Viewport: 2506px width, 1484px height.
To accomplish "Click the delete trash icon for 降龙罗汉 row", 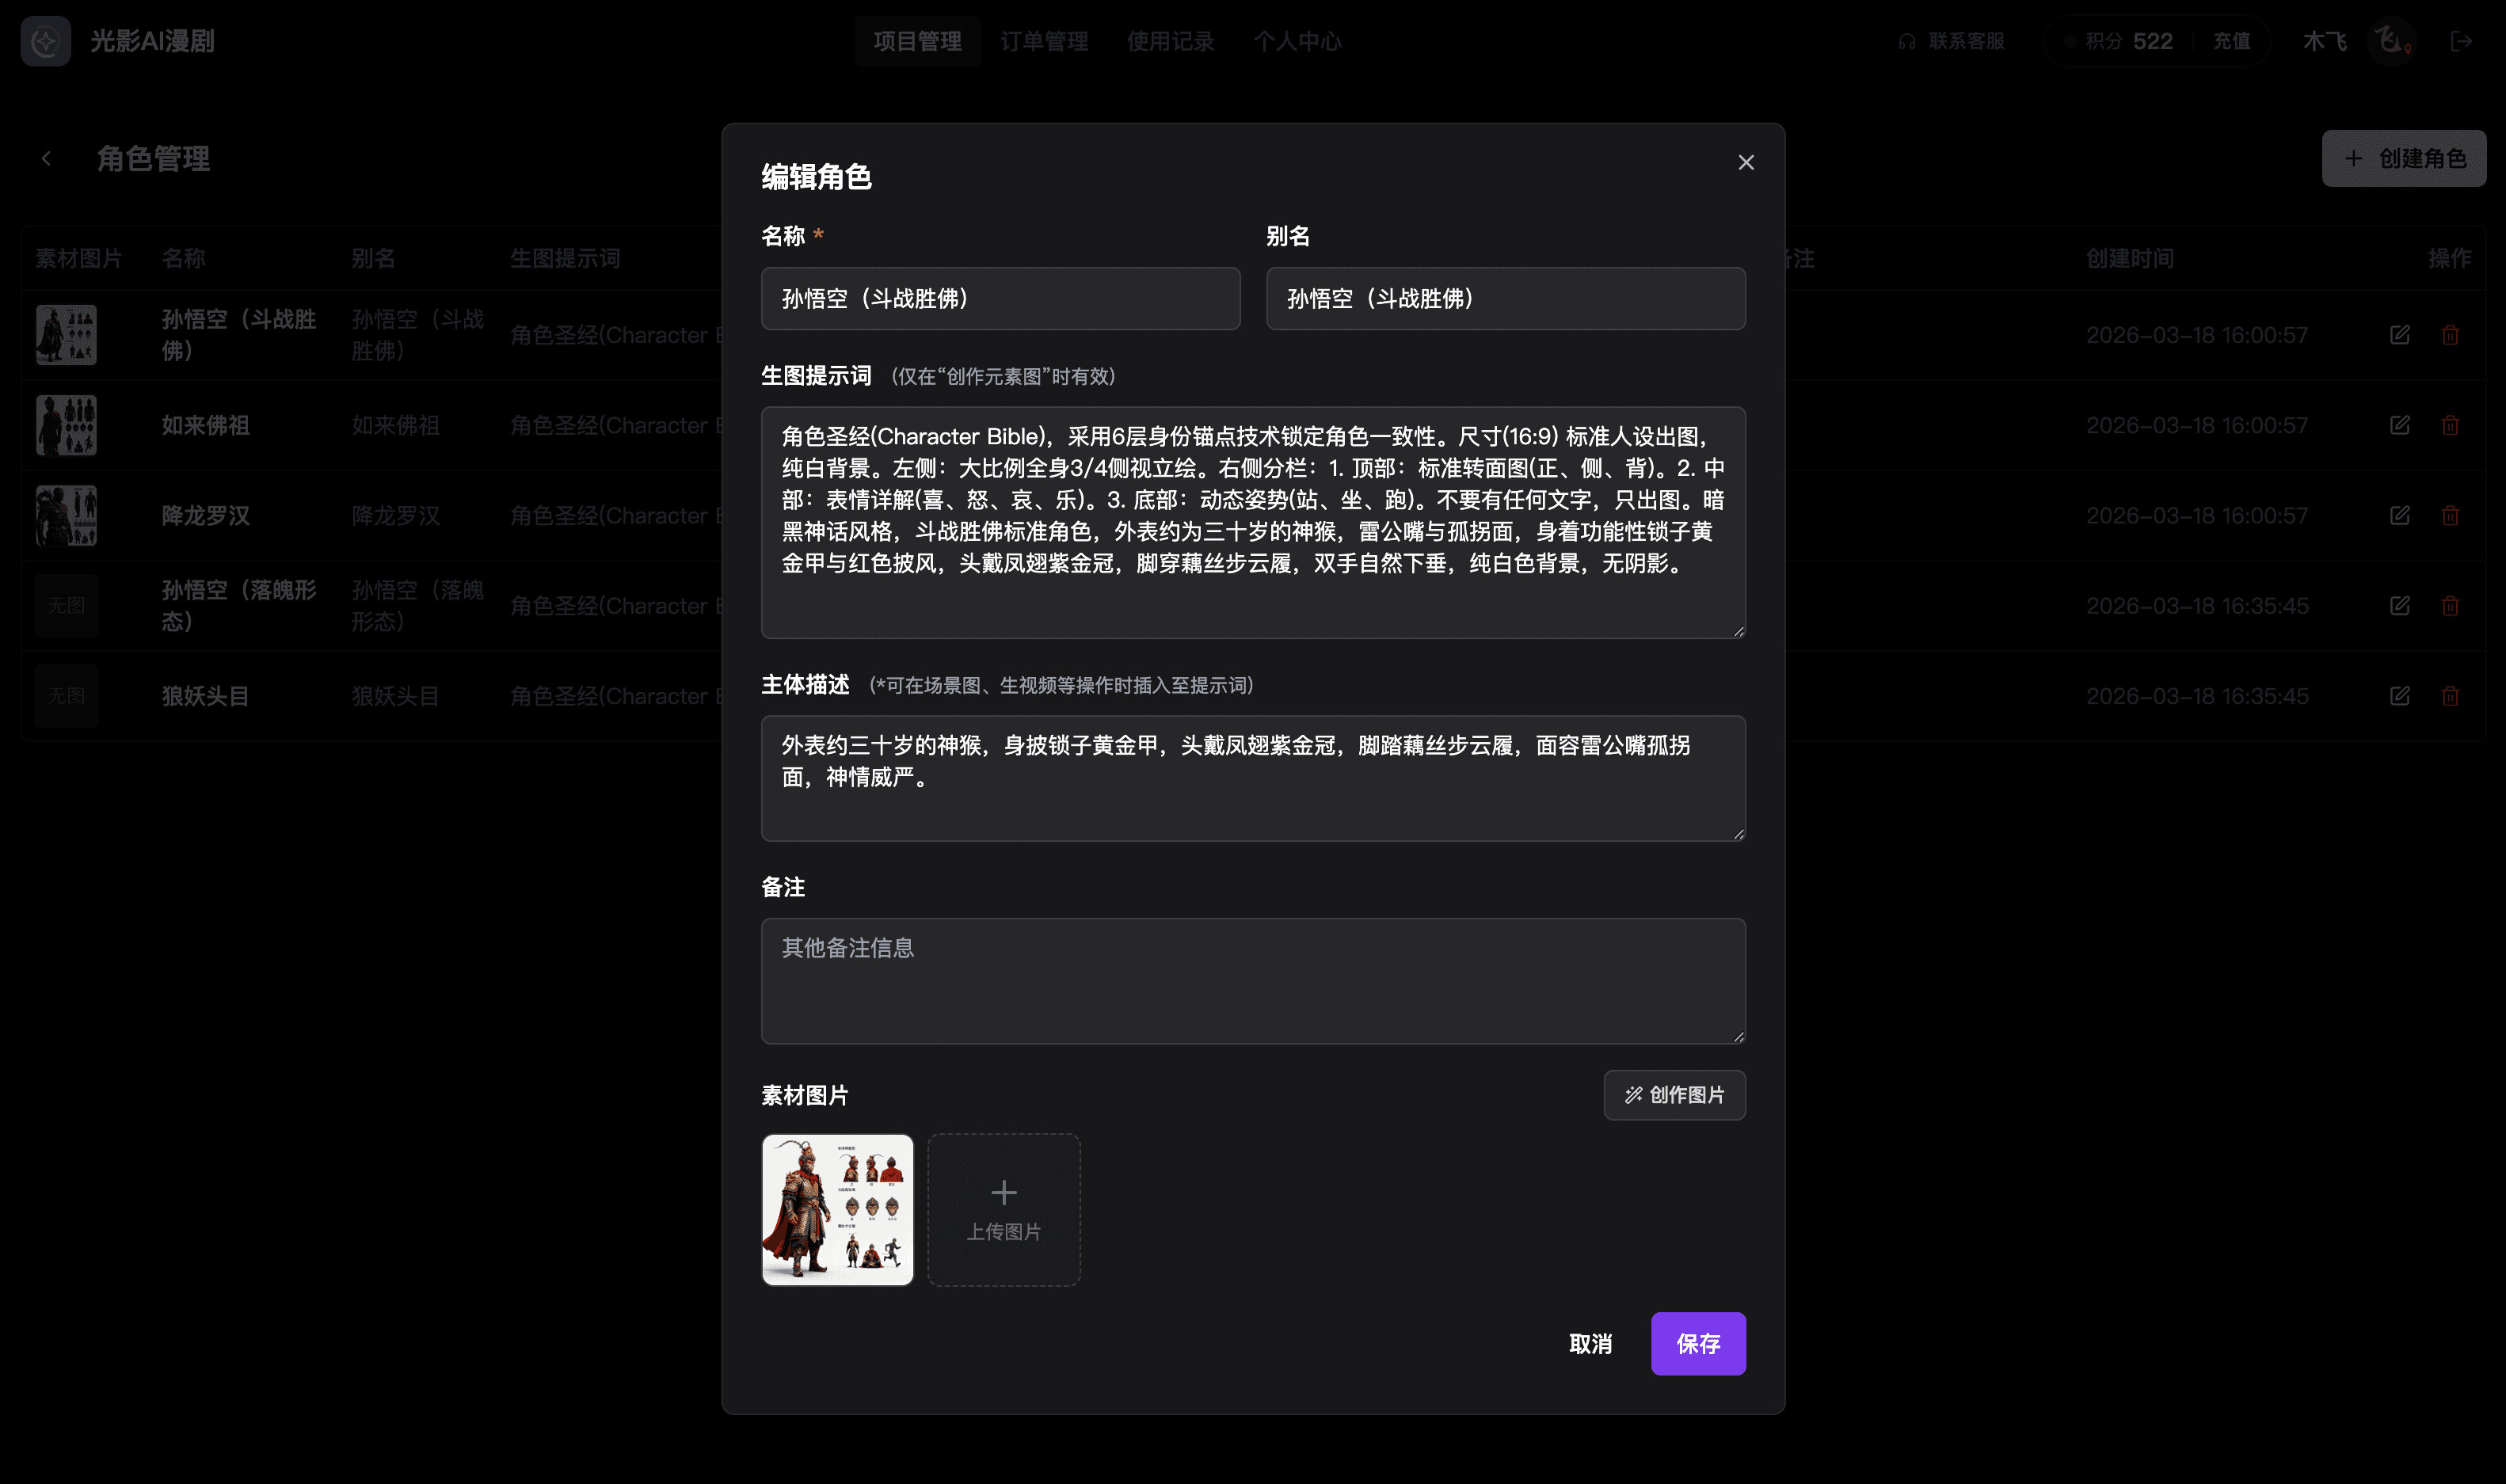I will coord(2450,515).
